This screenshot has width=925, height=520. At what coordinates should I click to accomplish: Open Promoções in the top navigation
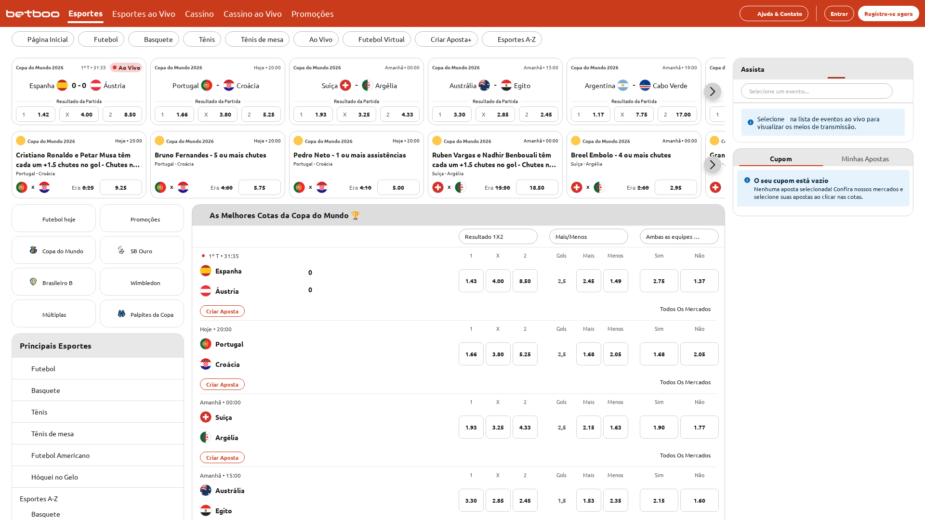pyautogui.click(x=312, y=13)
